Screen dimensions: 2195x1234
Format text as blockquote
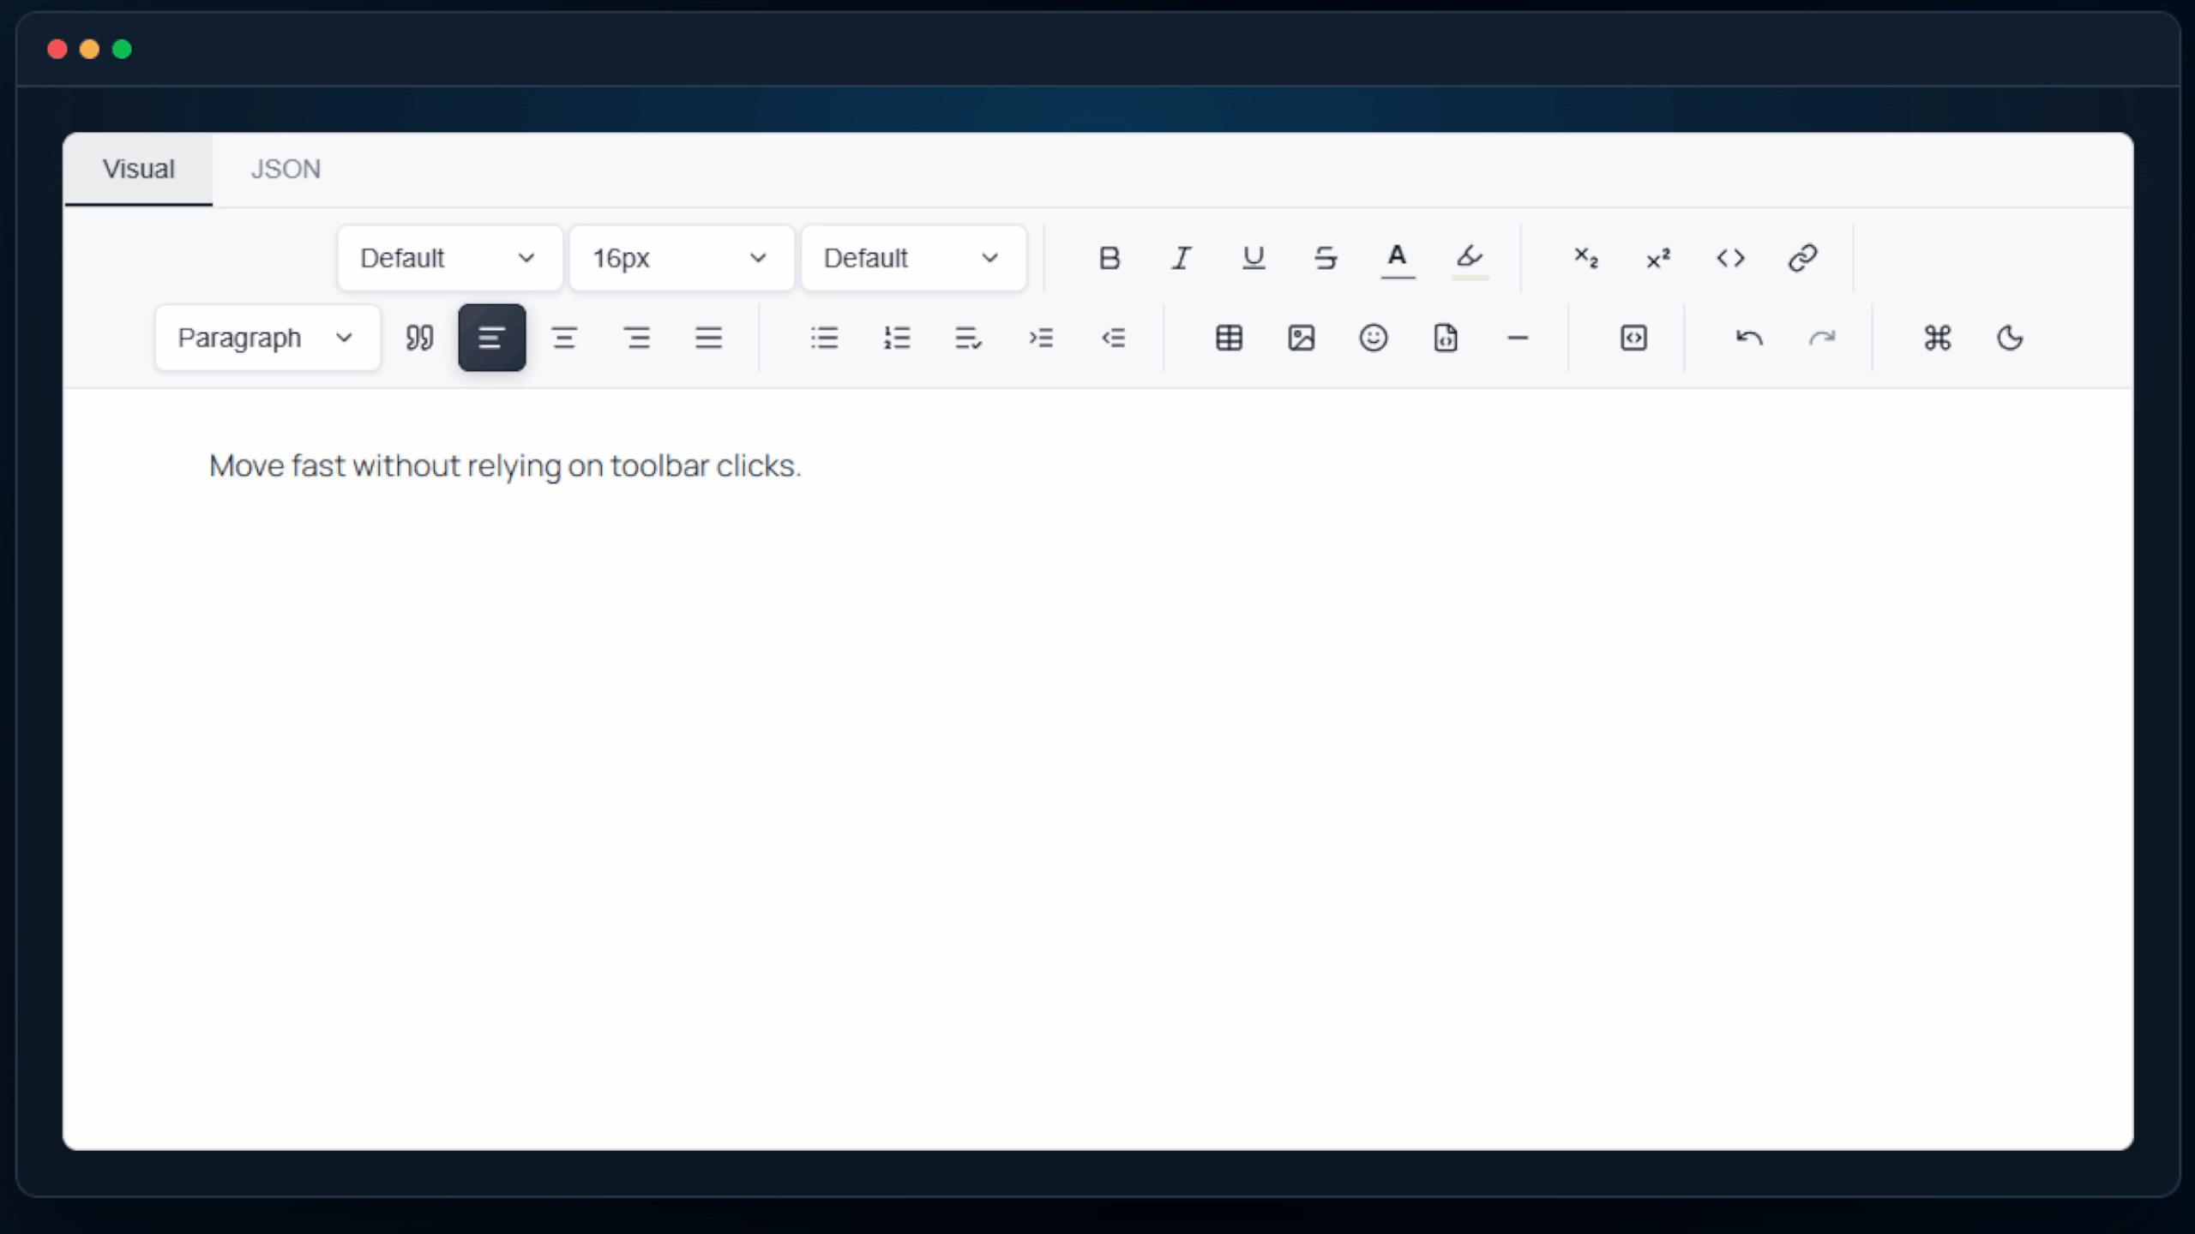(x=419, y=338)
